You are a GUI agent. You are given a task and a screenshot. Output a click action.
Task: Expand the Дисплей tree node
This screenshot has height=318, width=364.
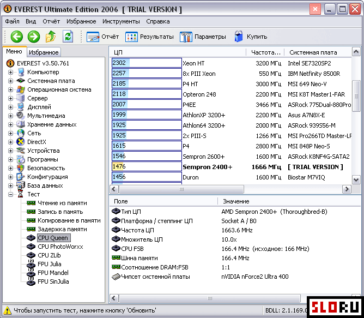point(10,107)
